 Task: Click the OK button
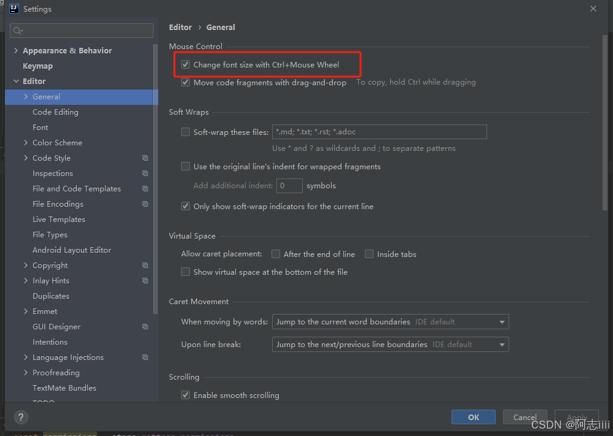(474, 417)
